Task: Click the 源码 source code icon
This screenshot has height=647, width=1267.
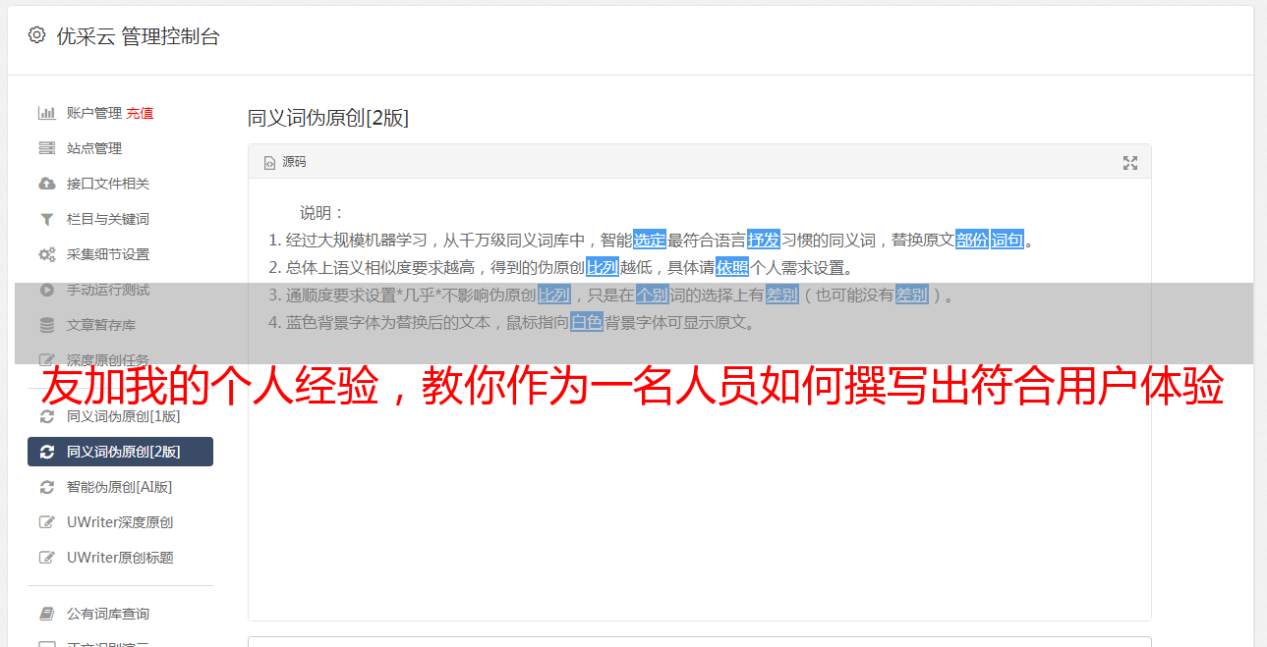Action: click(269, 163)
